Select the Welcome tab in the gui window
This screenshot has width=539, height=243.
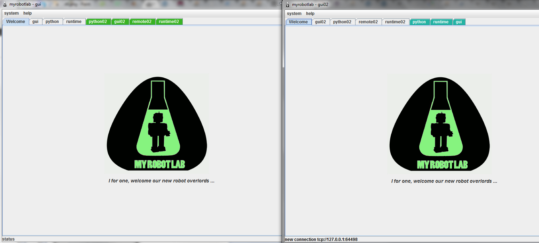click(16, 22)
